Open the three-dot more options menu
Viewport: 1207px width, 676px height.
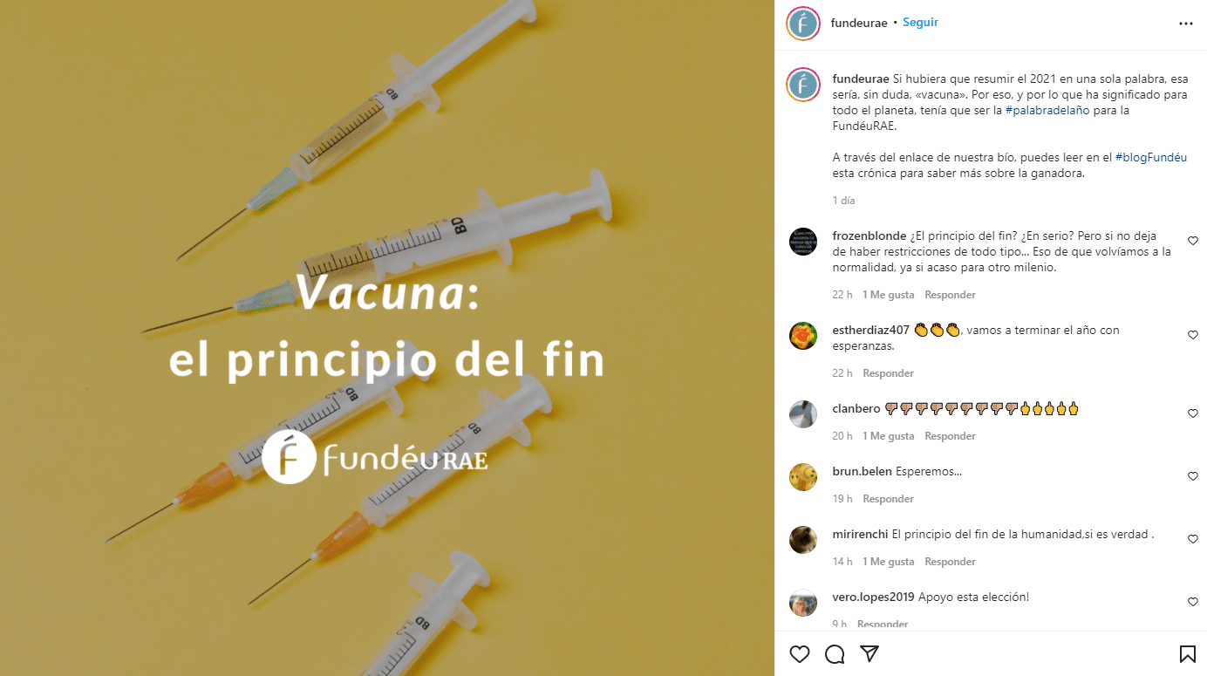[x=1185, y=24]
